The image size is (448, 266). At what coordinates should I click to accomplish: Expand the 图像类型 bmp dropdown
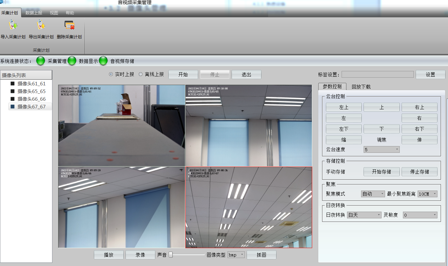point(236,255)
